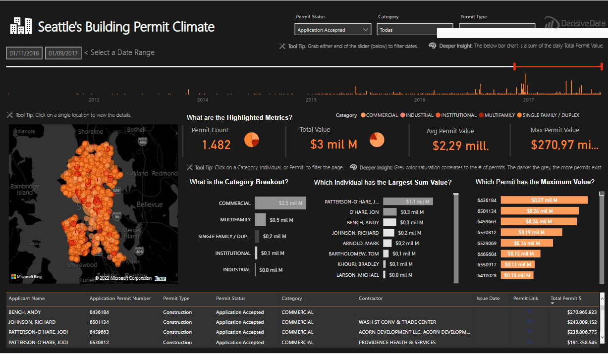608x354 pixels.
Task: Open permit link icon for BENCH, ANDY row
Action: point(529,312)
